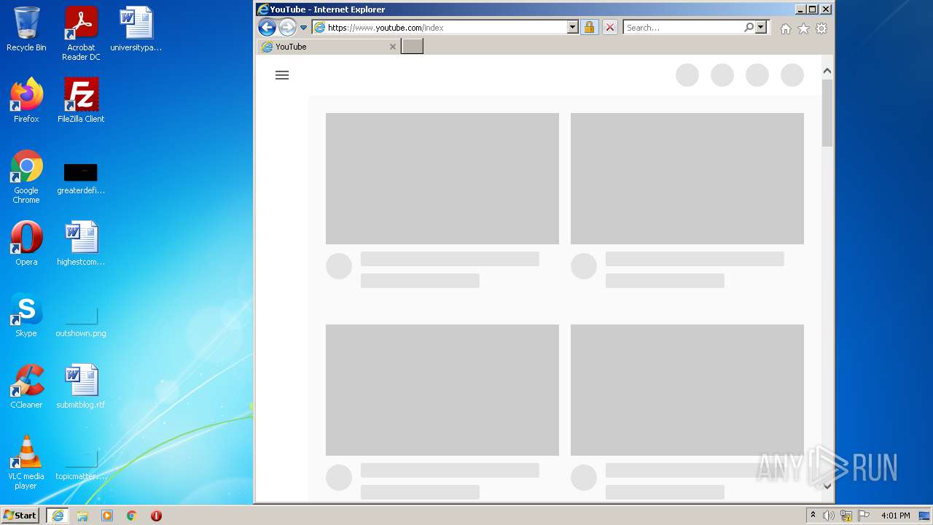Launch Chrome from the taskbar
This screenshot has height=525, width=933.
(x=132, y=516)
